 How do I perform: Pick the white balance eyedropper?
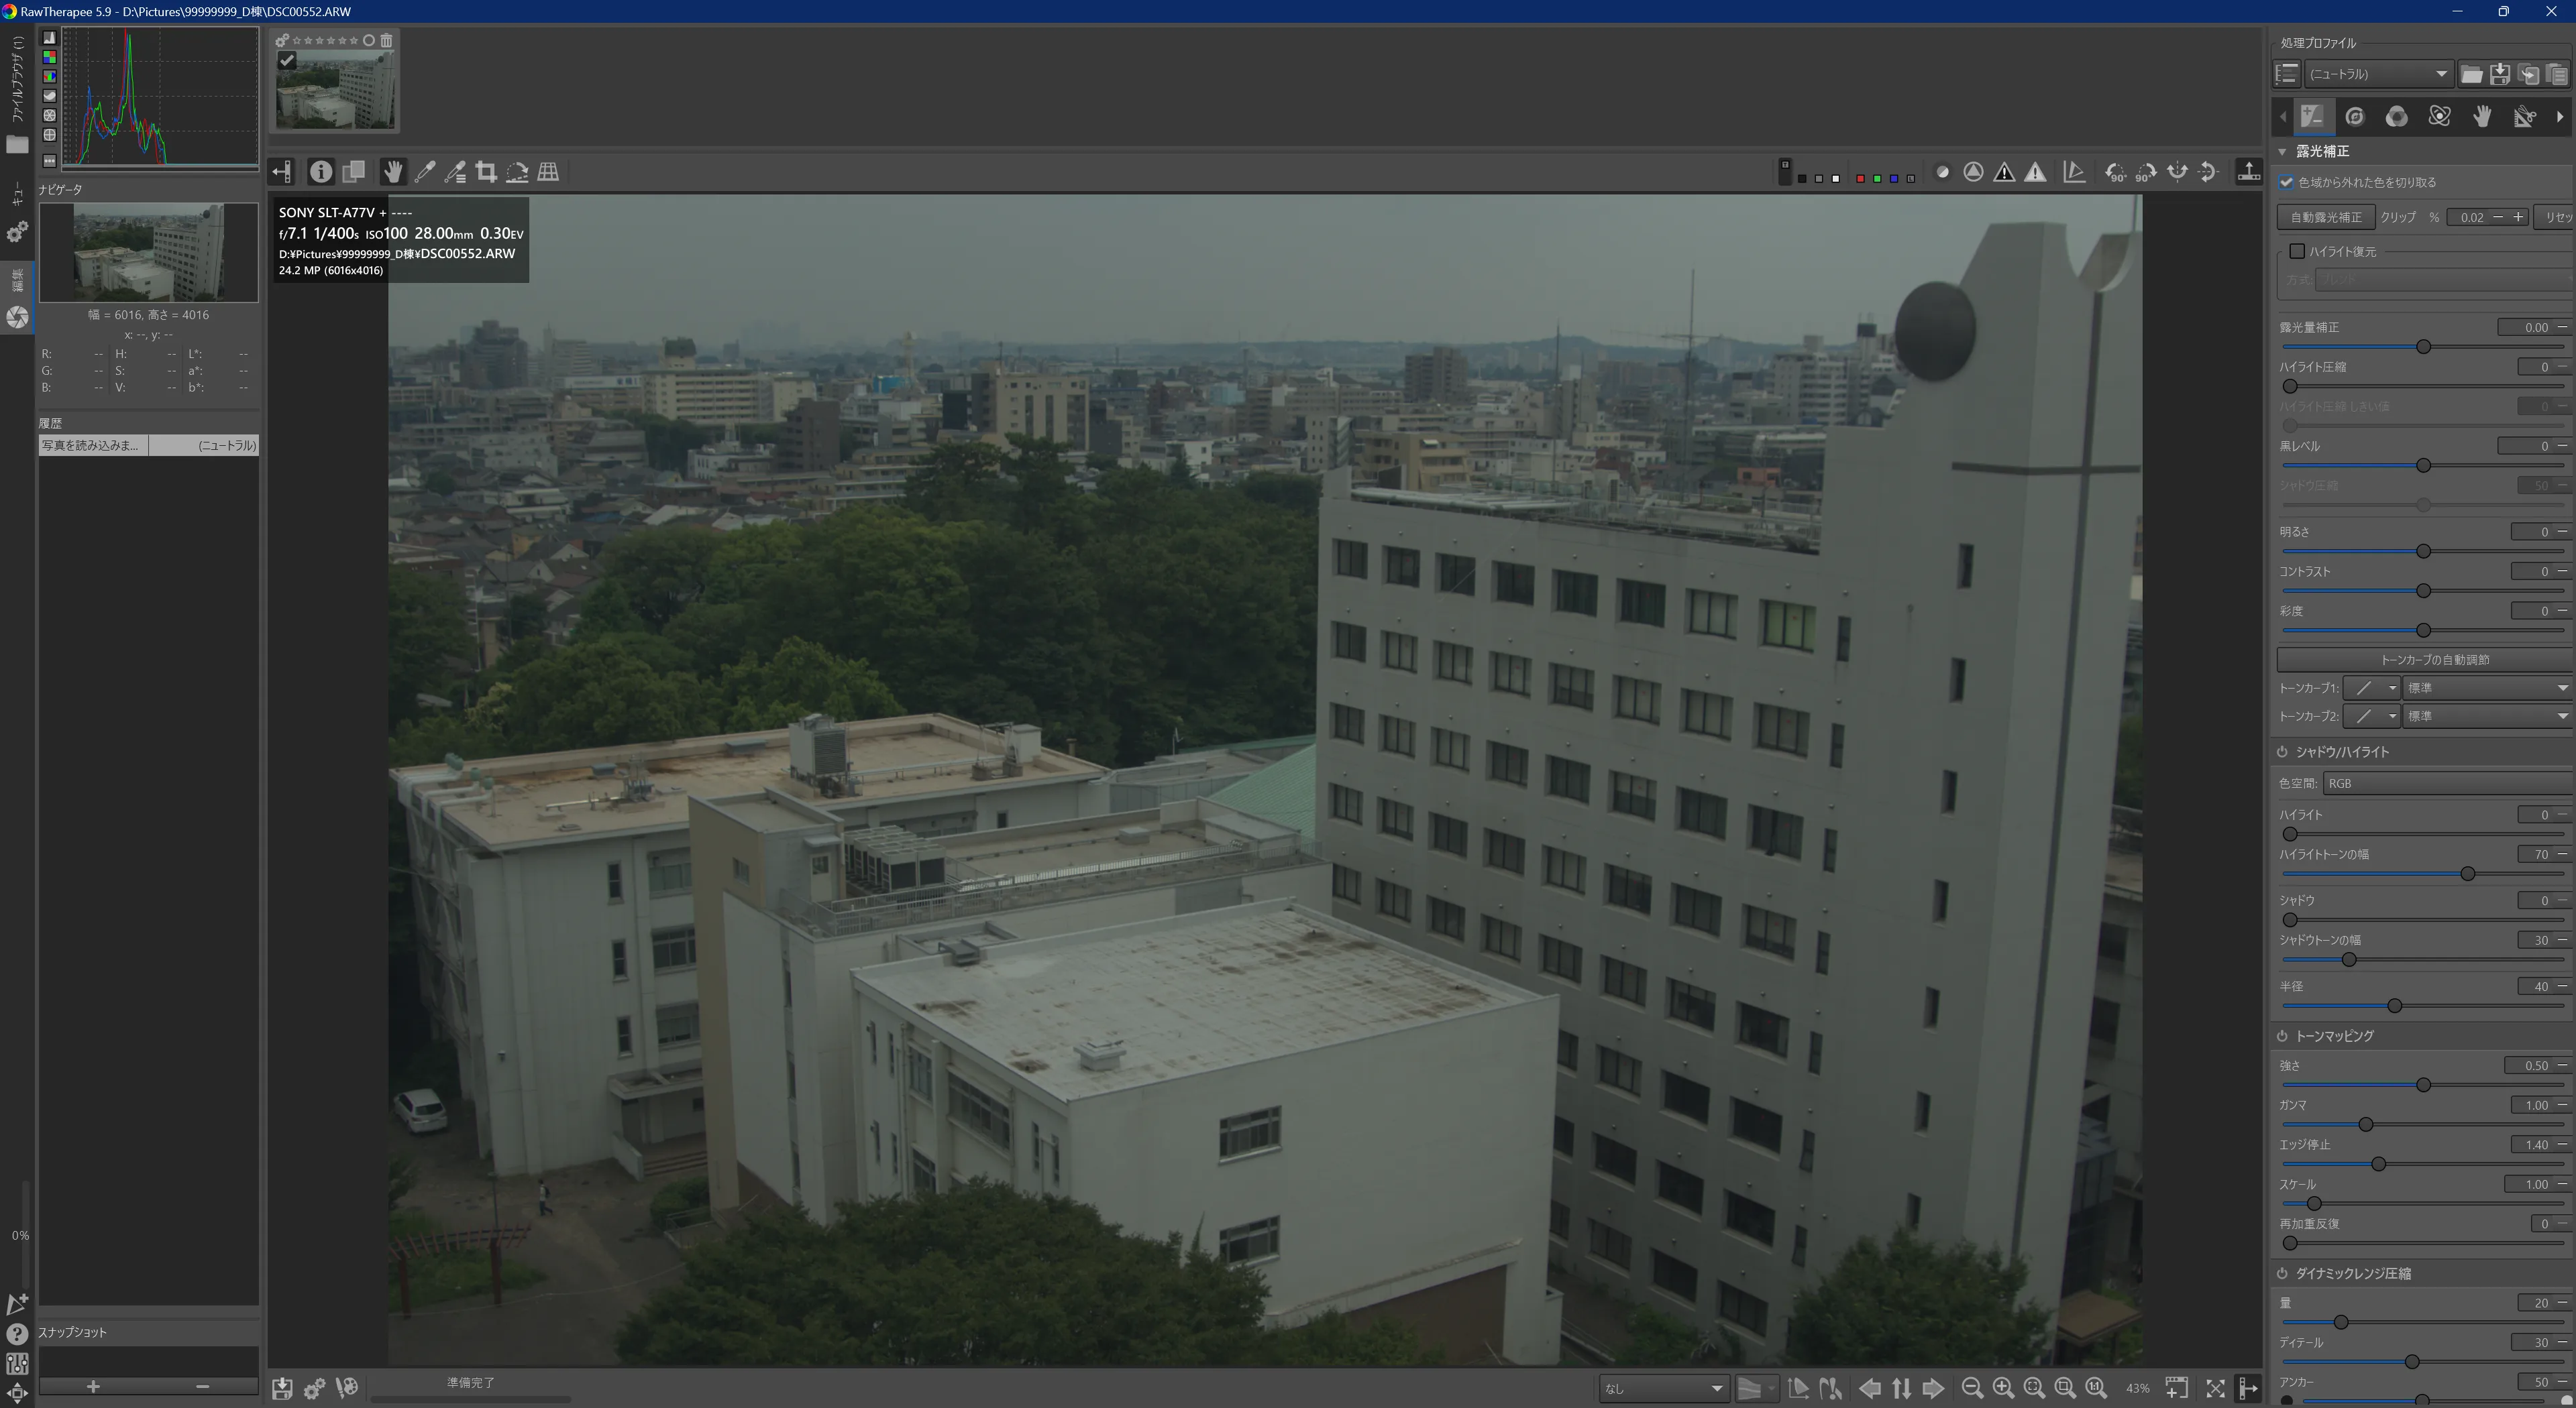[x=425, y=172]
